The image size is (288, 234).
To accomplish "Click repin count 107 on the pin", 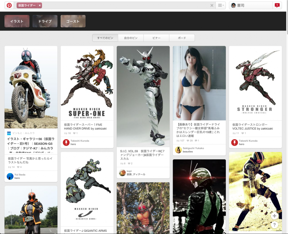I will click(x=180, y=141).
